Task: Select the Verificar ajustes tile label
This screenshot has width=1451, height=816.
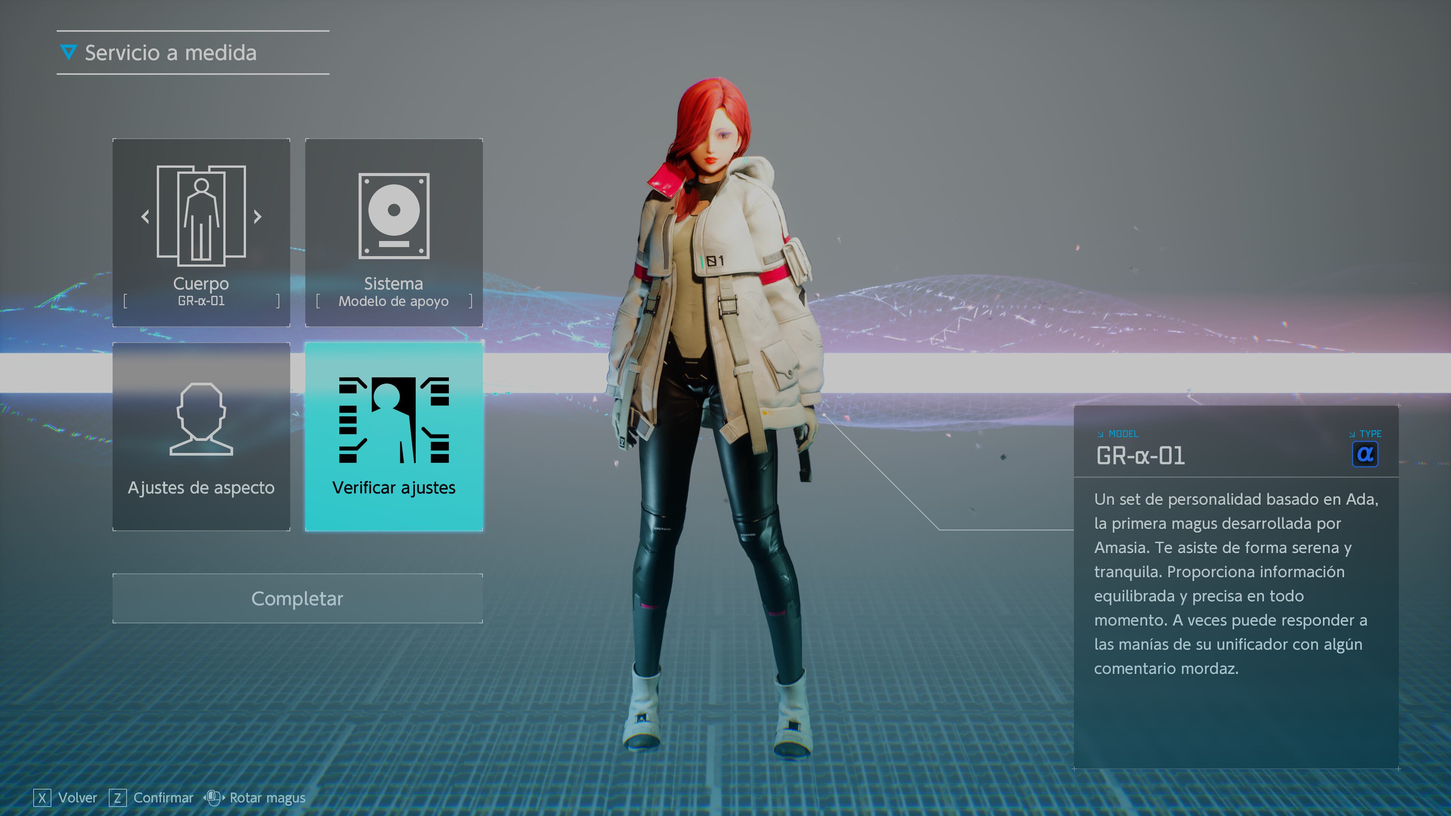Action: point(394,488)
